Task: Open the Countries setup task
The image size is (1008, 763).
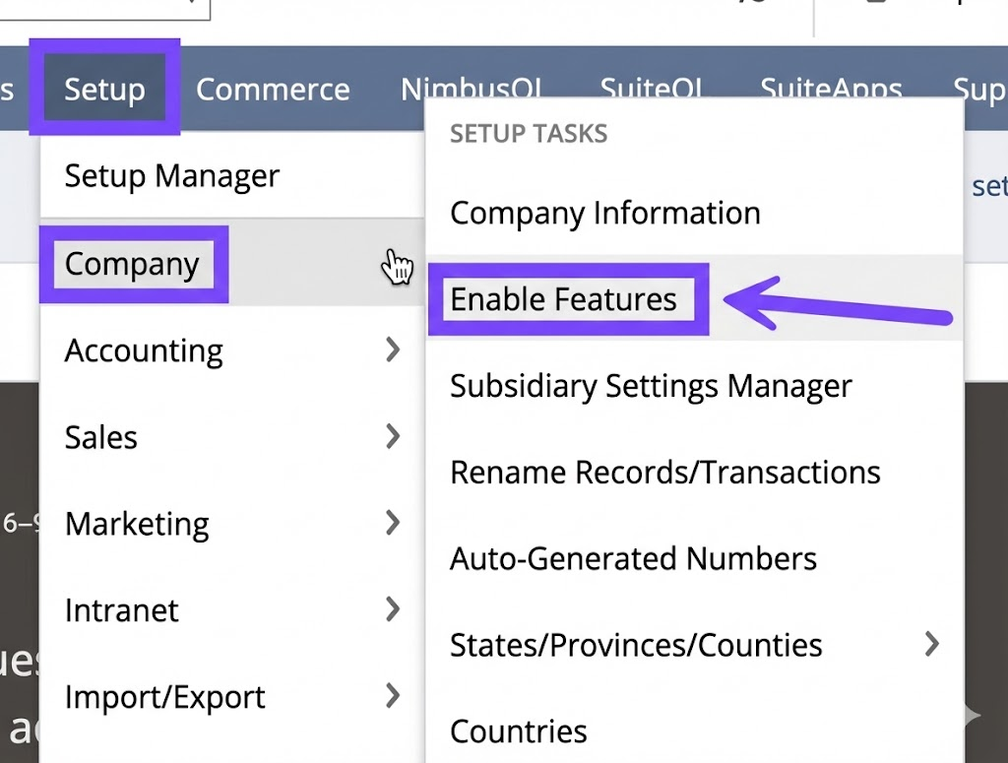Action: tap(519, 731)
